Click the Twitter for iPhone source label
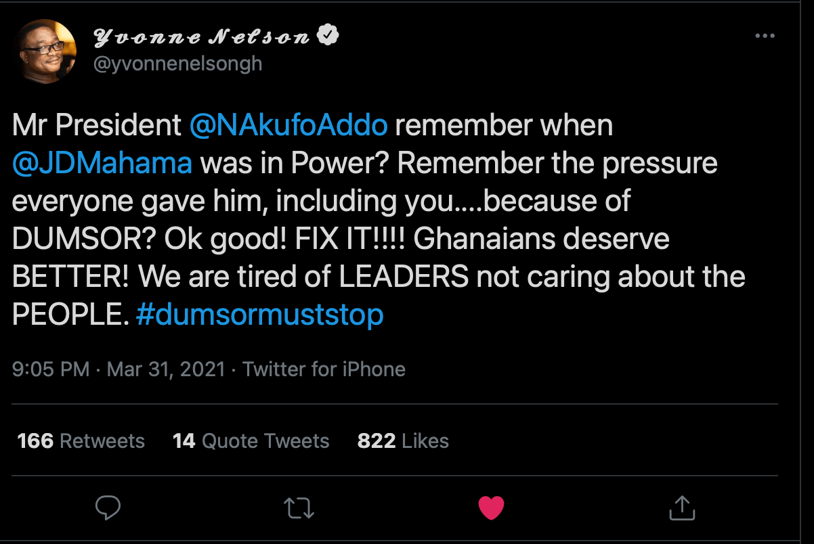The image size is (814, 544). pyautogui.click(x=324, y=369)
